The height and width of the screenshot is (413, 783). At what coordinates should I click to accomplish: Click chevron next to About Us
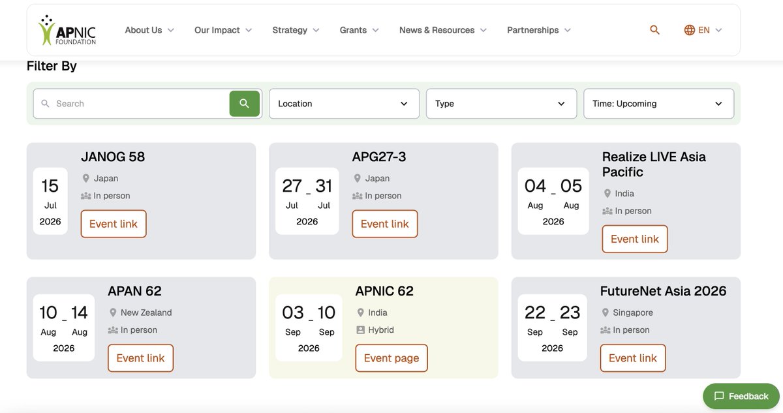171,30
